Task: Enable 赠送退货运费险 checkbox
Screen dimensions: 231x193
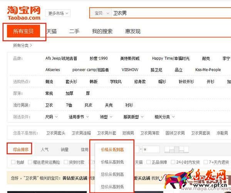Action: (x=30, y=162)
